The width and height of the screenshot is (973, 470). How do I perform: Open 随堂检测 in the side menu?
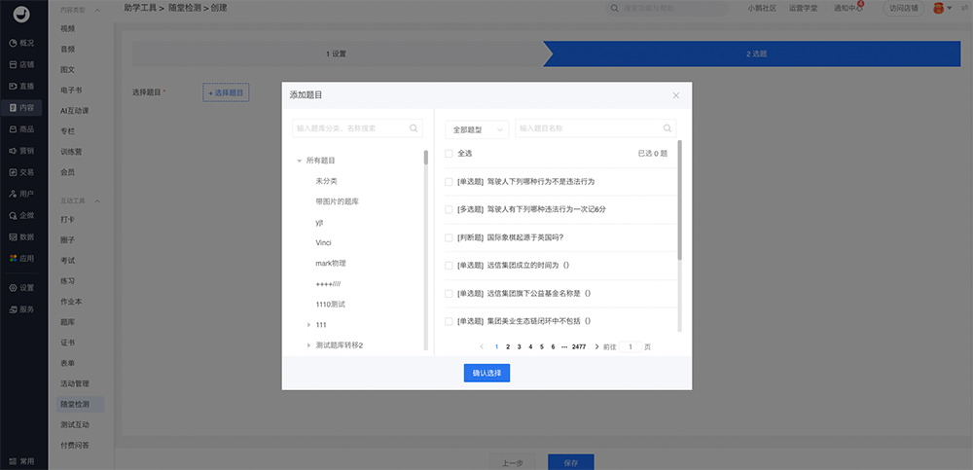tap(75, 403)
